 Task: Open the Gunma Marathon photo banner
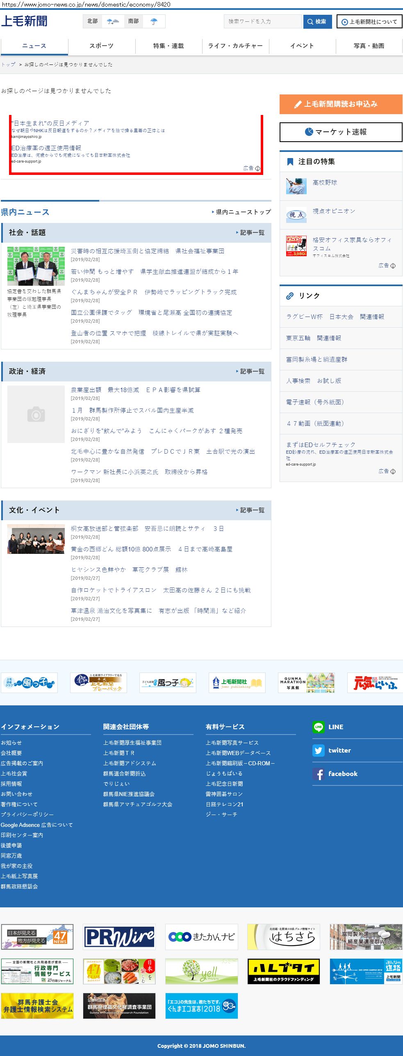pos(306,683)
